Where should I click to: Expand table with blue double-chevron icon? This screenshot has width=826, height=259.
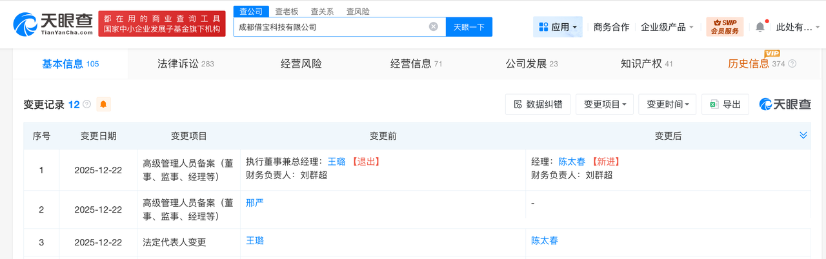803,135
